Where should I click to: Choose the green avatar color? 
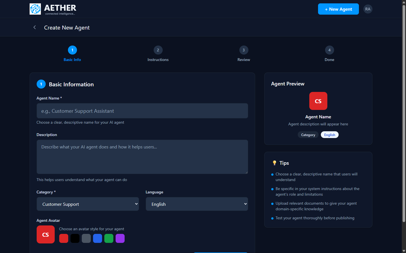[109, 238]
